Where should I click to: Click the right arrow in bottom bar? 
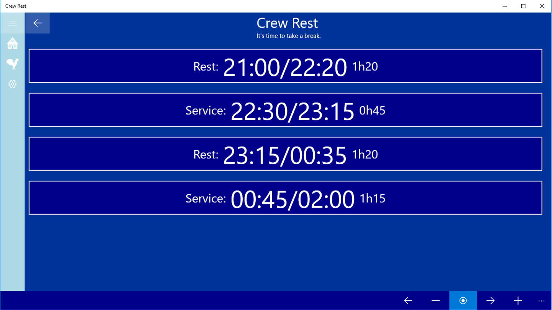pyautogui.click(x=490, y=301)
